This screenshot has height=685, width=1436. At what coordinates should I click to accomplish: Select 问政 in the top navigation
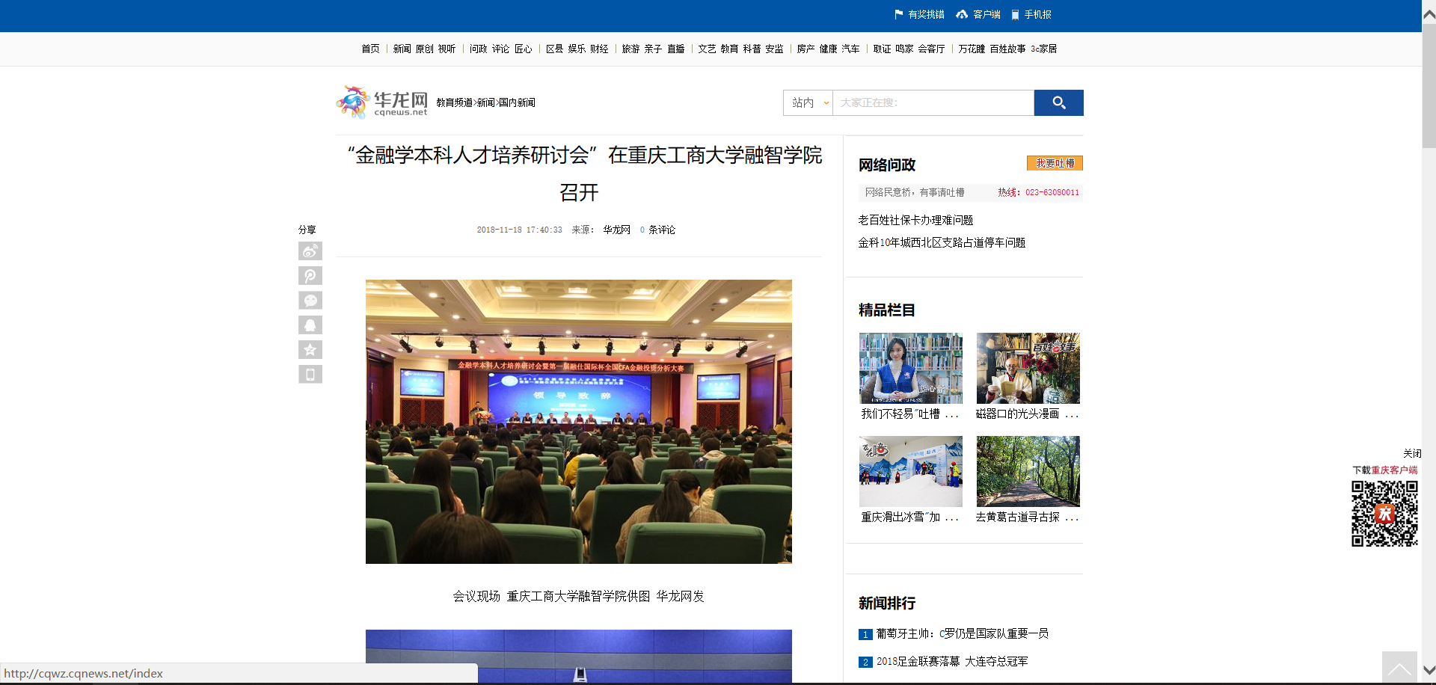pyautogui.click(x=478, y=49)
